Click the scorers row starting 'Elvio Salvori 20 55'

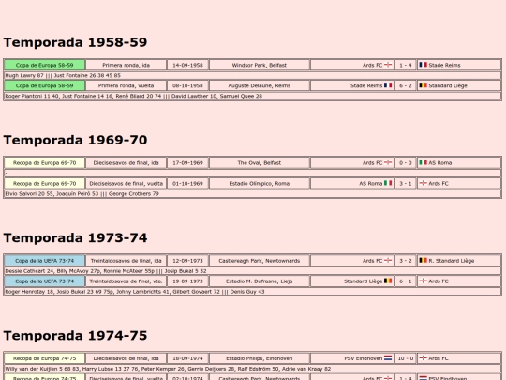point(252,194)
